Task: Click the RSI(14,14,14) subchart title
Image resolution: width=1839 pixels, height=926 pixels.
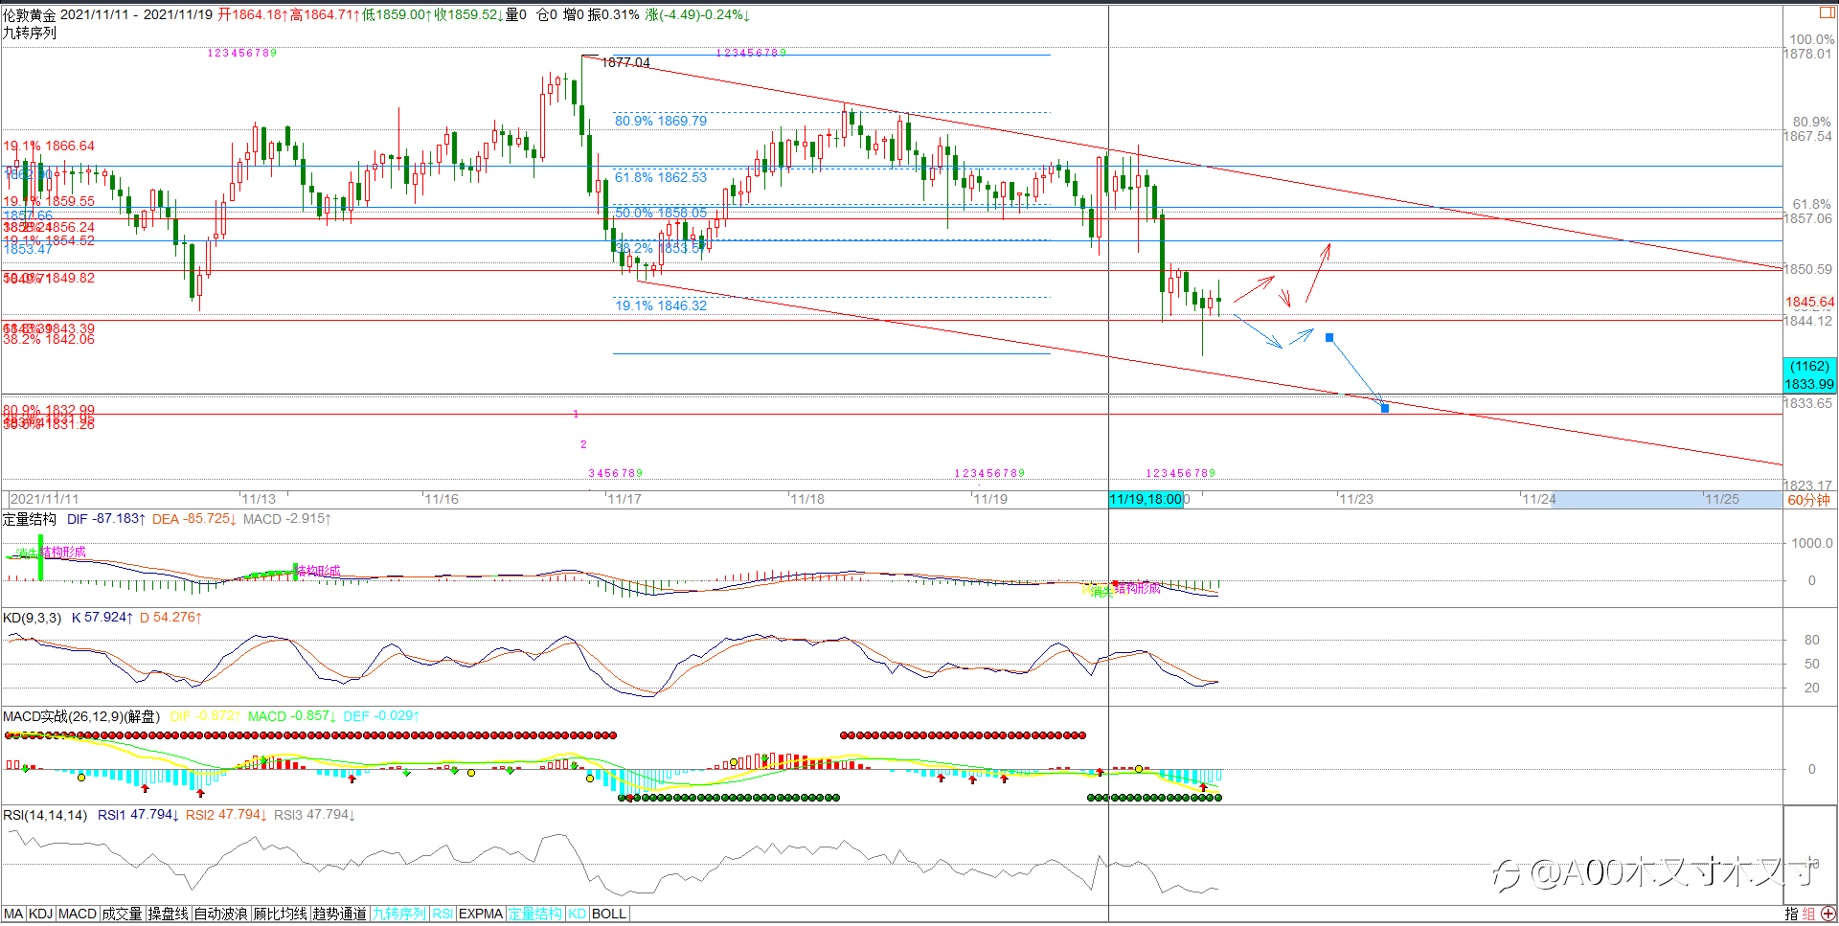Action: [45, 815]
